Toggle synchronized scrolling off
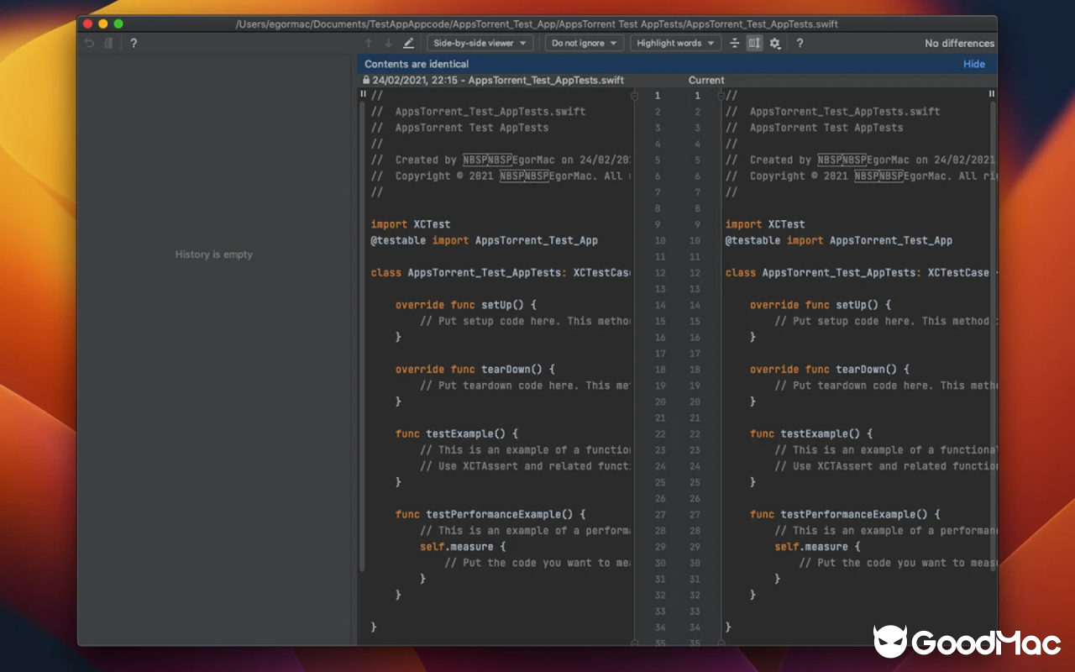Screen dimensions: 1075x672 point(752,42)
